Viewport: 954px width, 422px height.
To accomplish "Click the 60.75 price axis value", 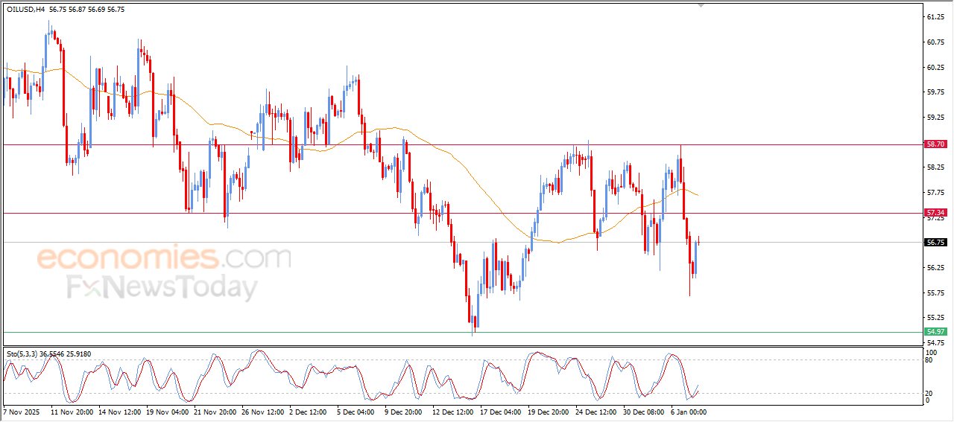I will tap(935, 42).
